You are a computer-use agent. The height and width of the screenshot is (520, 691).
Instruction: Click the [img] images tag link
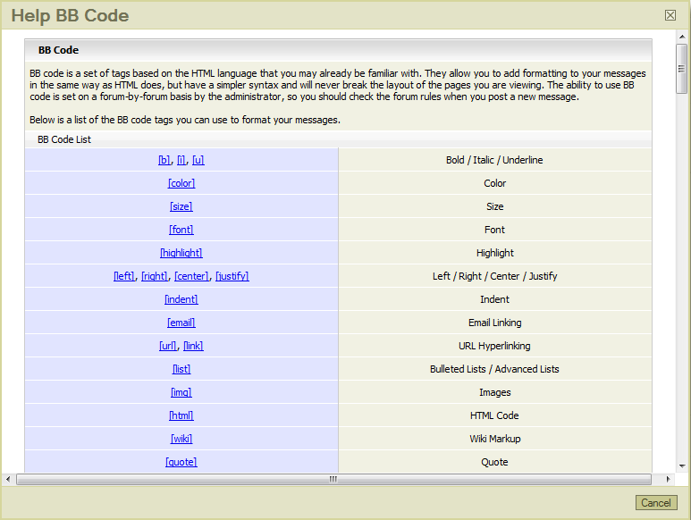pyautogui.click(x=181, y=393)
